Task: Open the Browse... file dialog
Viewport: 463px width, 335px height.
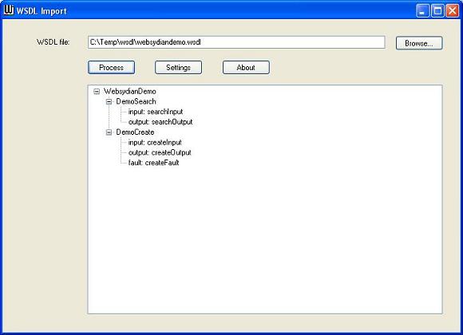Action: pos(419,43)
